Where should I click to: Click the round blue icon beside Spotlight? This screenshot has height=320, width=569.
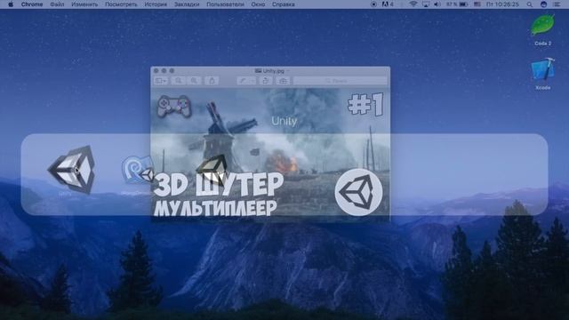tap(543, 4)
